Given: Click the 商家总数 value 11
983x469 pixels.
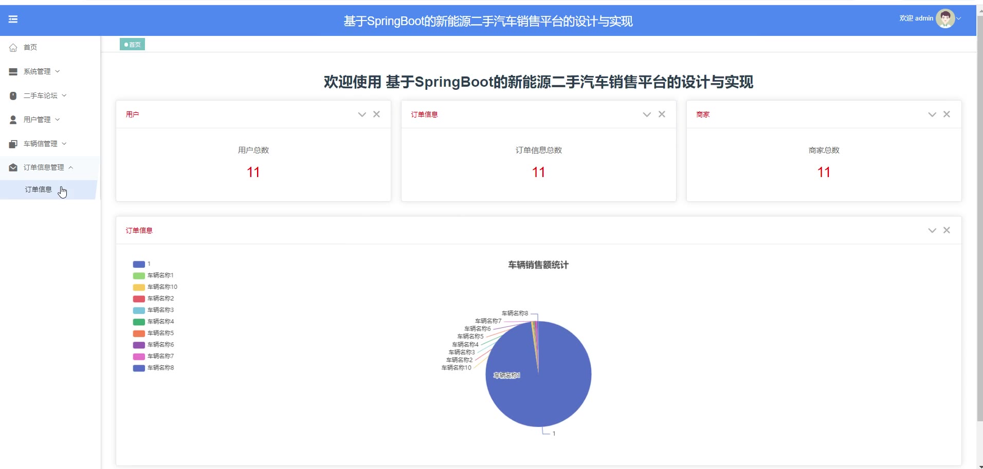Looking at the screenshot, I should [x=824, y=172].
